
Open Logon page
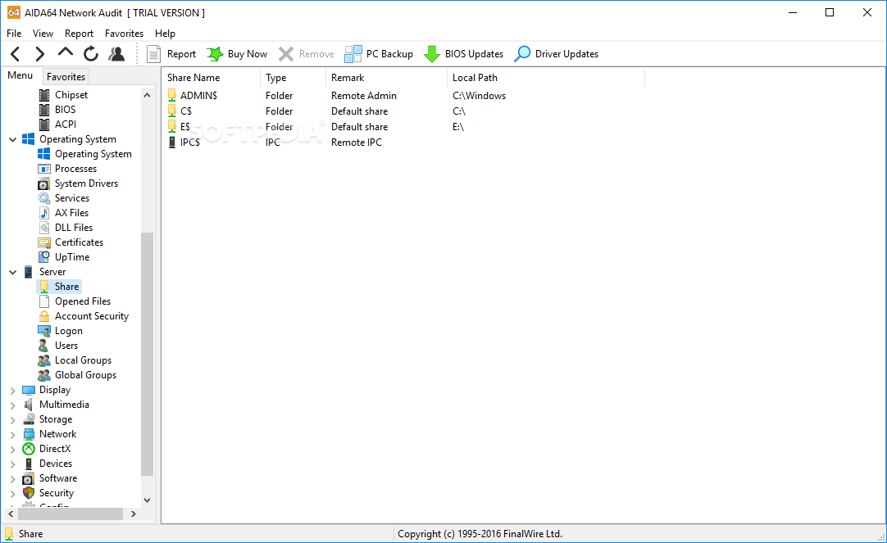coord(68,331)
